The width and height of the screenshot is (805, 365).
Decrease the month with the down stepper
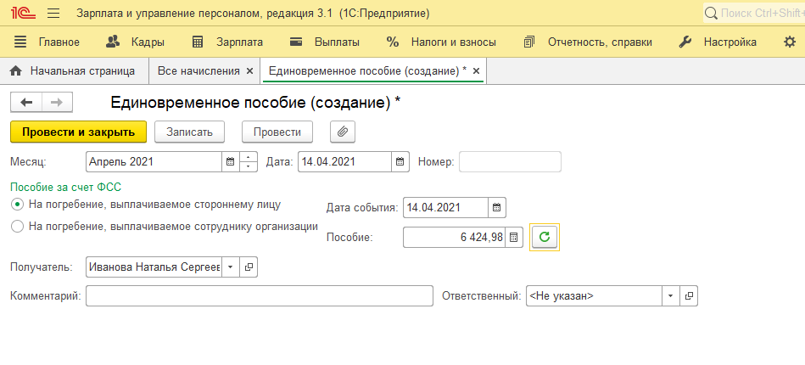click(248, 166)
